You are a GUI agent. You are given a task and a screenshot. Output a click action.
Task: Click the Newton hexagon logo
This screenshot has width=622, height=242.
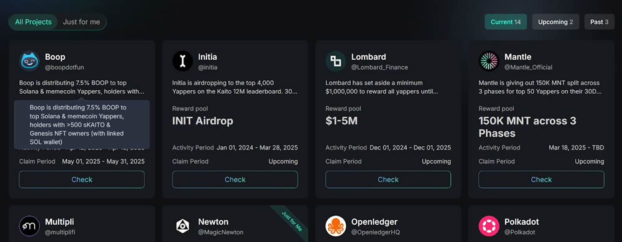[x=182, y=226]
